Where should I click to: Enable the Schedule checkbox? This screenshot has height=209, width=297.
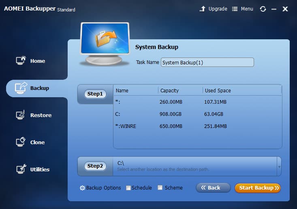pyautogui.click(x=128, y=188)
